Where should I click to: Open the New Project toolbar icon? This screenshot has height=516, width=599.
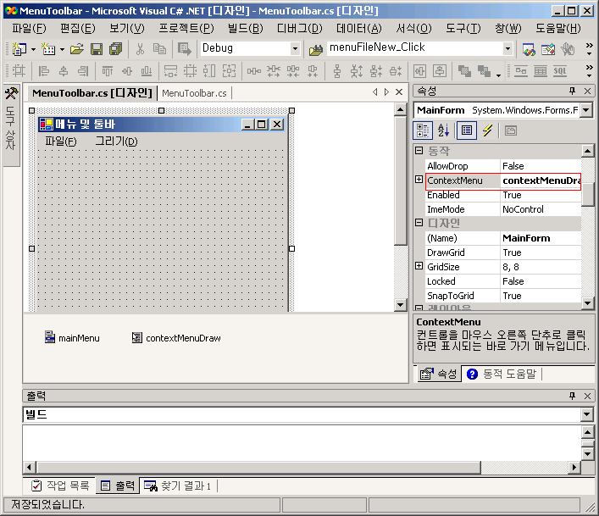[19, 49]
